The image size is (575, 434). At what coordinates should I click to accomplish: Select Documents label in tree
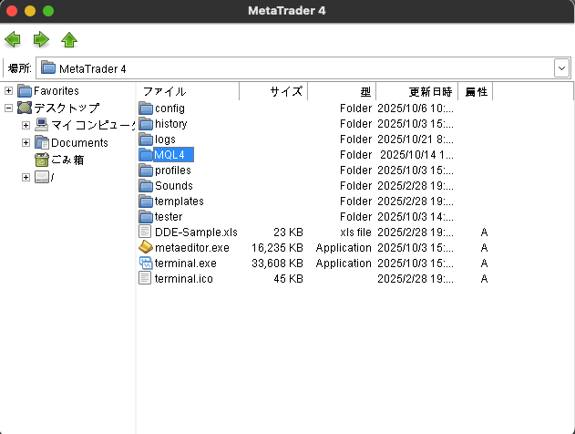79,143
